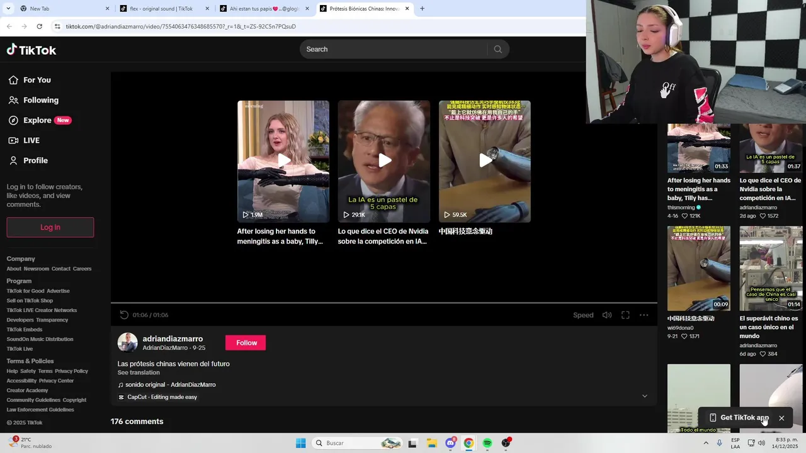This screenshot has width=806, height=453.
Task: Click the TikTok logo
Action: (31, 50)
